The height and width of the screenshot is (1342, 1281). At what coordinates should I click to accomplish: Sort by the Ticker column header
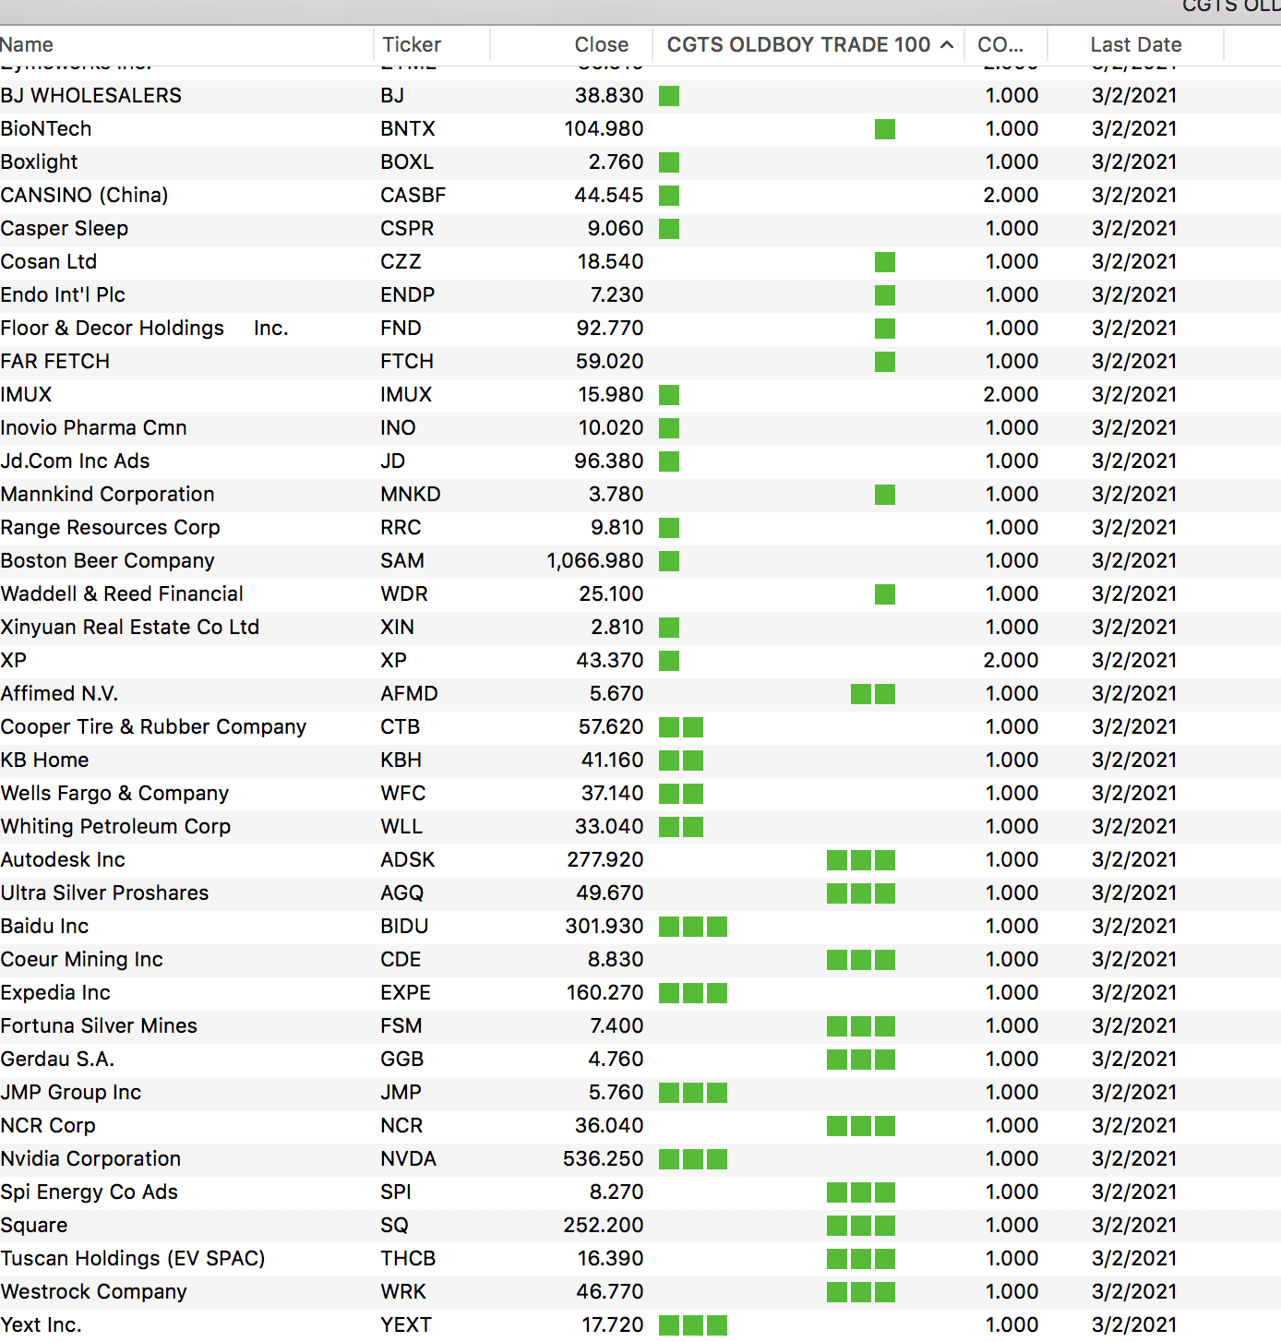coord(412,44)
